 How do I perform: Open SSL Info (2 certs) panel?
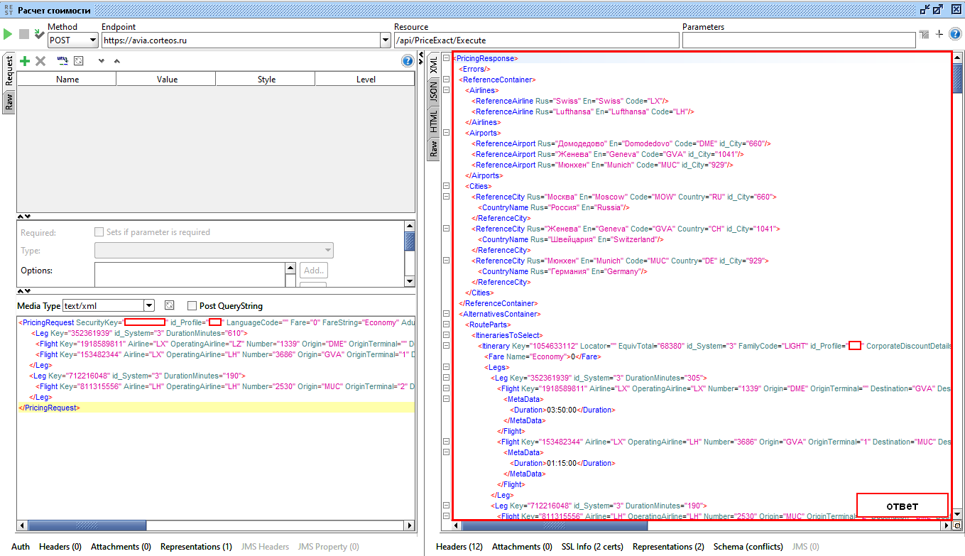[x=592, y=547]
